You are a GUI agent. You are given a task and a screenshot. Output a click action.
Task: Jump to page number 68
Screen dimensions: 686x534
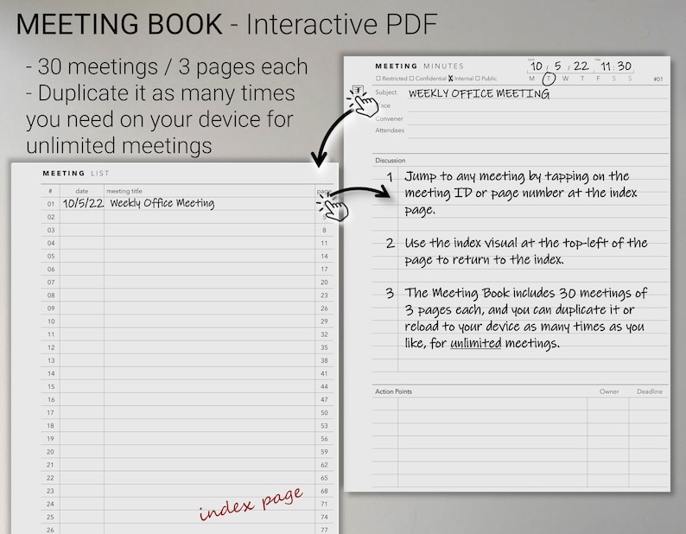324,491
